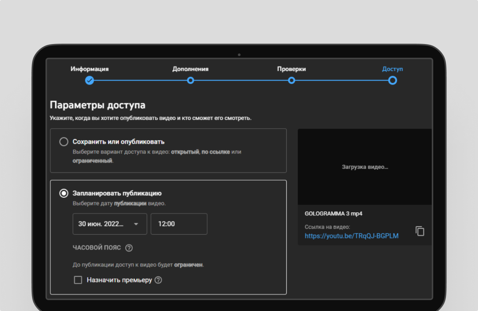Open the time zone help question mark
The height and width of the screenshot is (311, 478).
[x=129, y=248]
